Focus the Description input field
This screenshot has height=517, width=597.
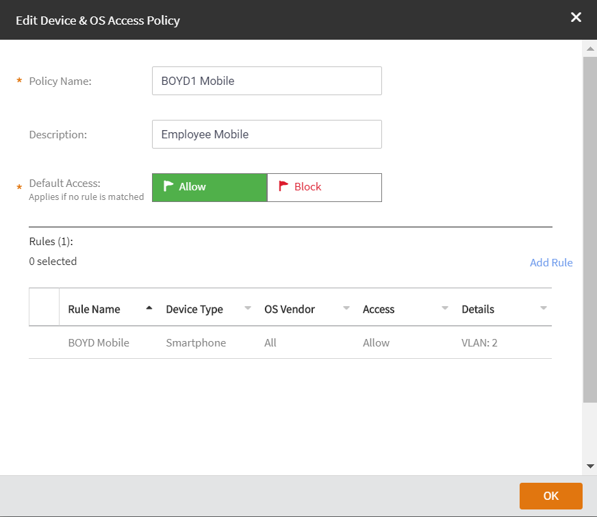coord(266,134)
